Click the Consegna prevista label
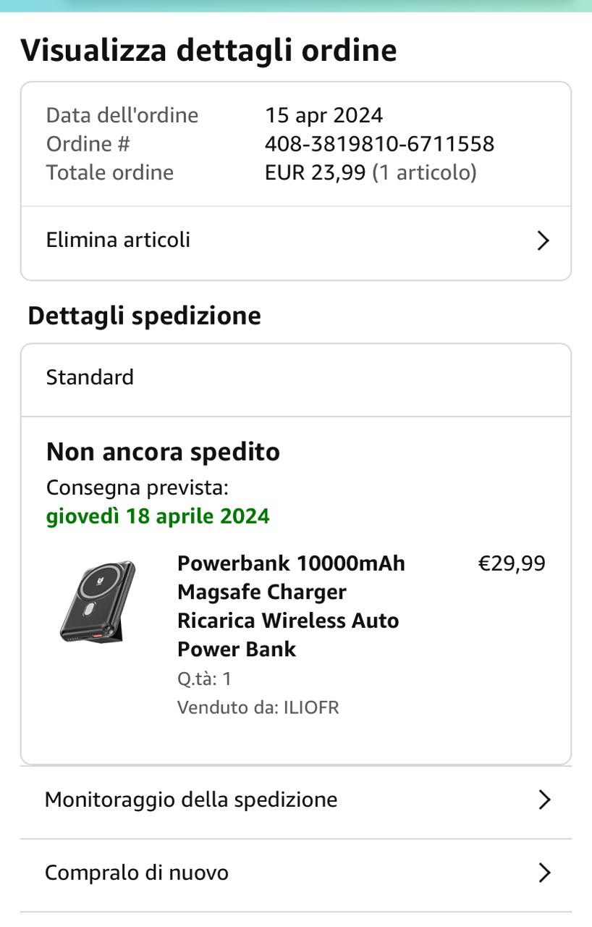 pos(138,487)
